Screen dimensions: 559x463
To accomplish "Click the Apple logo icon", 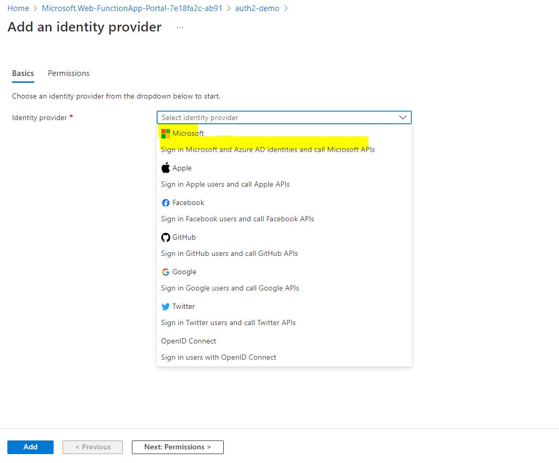I will [x=165, y=168].
